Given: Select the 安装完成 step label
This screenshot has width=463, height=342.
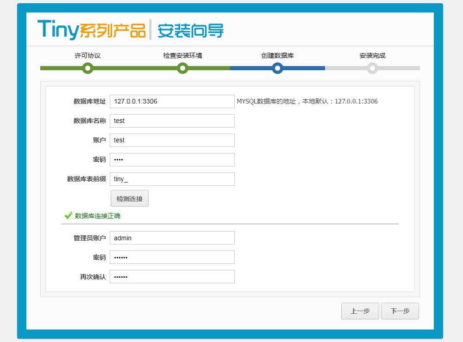Looking at the screenshot, I should click(x=372, y=55).
